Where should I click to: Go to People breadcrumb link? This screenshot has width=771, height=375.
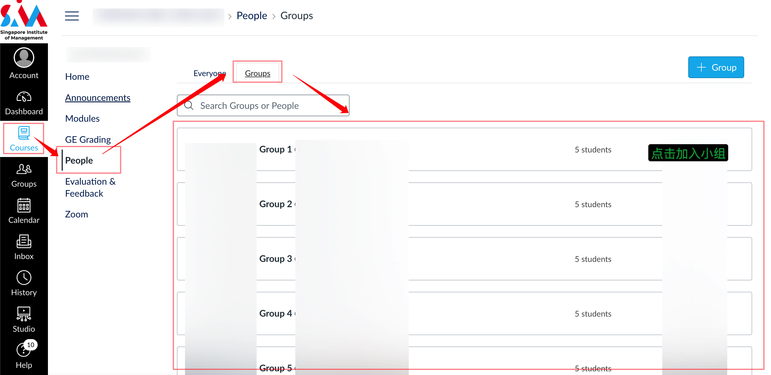(252, 16)
